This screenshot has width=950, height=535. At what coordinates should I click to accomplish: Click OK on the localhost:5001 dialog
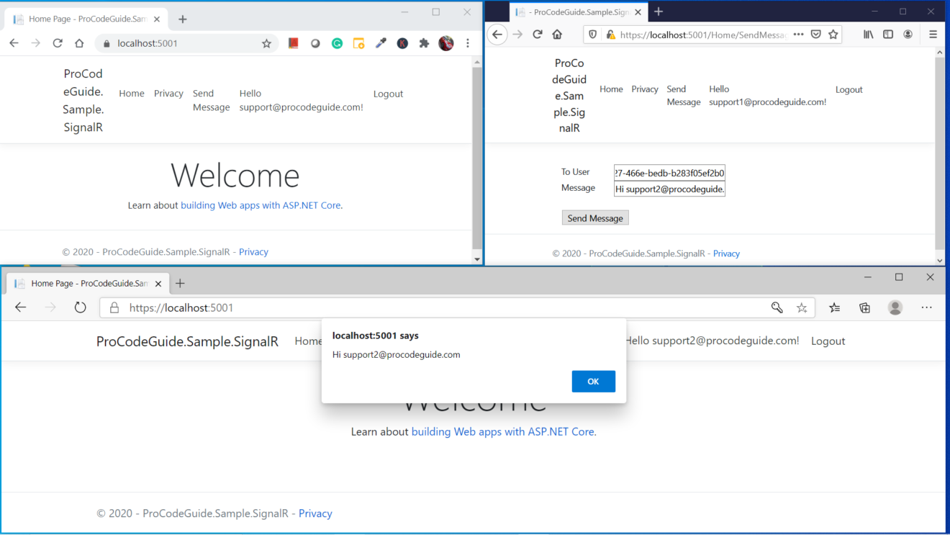point(593,381)
